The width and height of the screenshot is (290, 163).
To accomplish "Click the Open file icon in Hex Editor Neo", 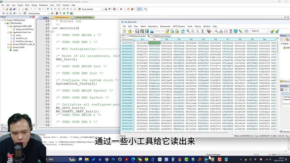I will pyautogui.click(x=130, y=31).
